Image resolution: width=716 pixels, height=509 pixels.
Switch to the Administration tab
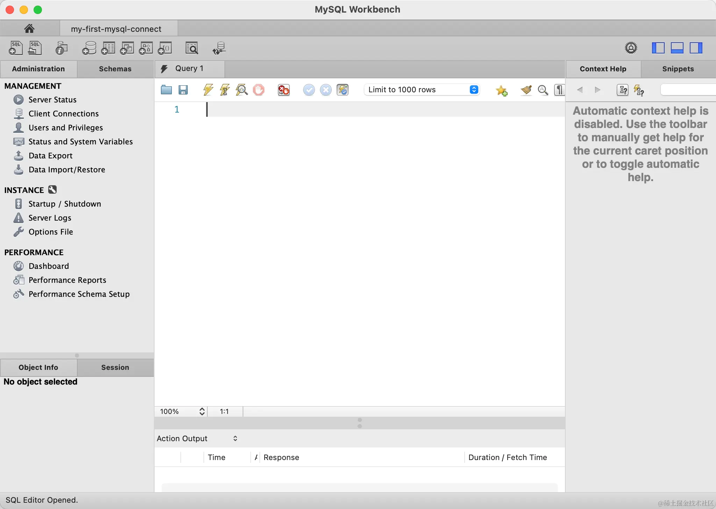coord(38,69)
